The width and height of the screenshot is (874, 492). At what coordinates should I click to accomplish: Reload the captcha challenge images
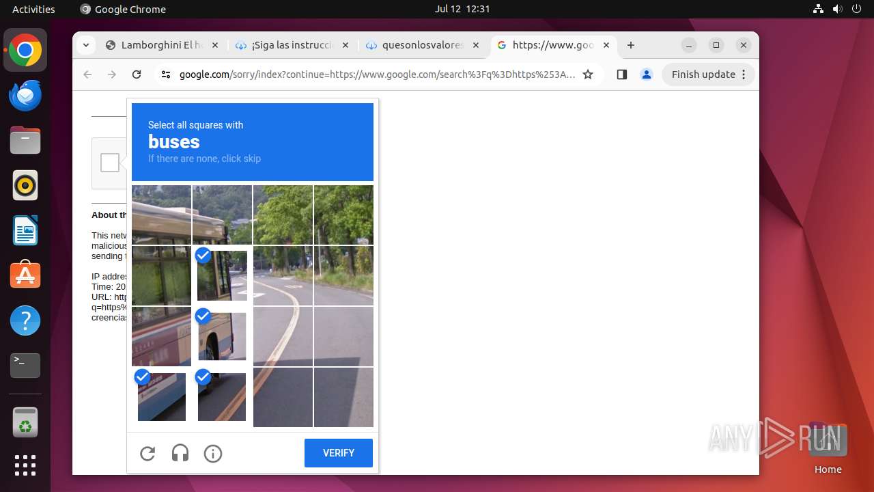tap(147, 453)
